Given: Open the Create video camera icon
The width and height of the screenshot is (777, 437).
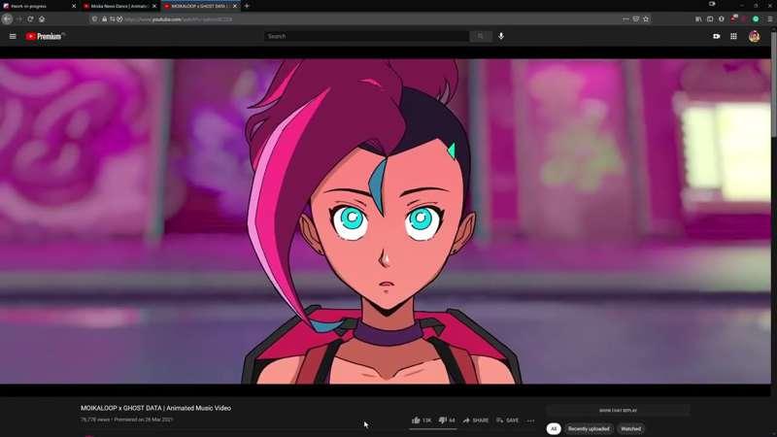Looking at the screenshot, I should click(717, 36).
